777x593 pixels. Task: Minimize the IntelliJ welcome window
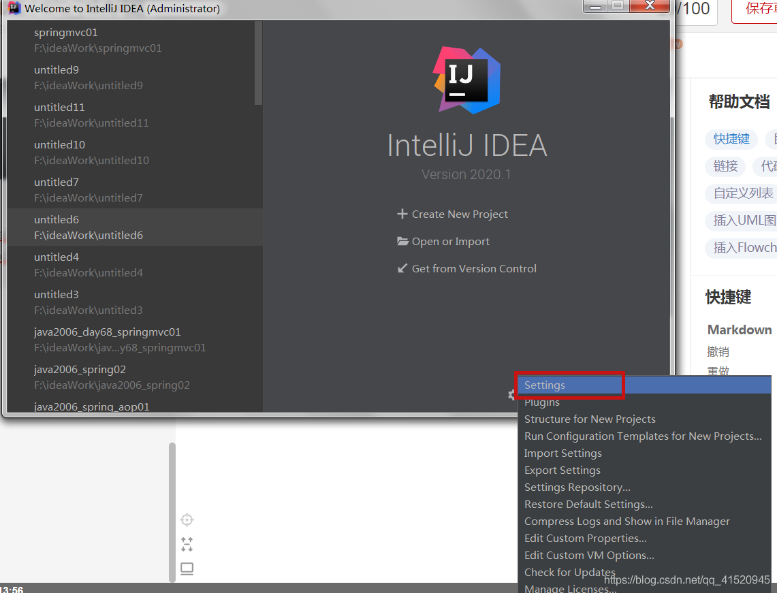click(x=595, y=6)
